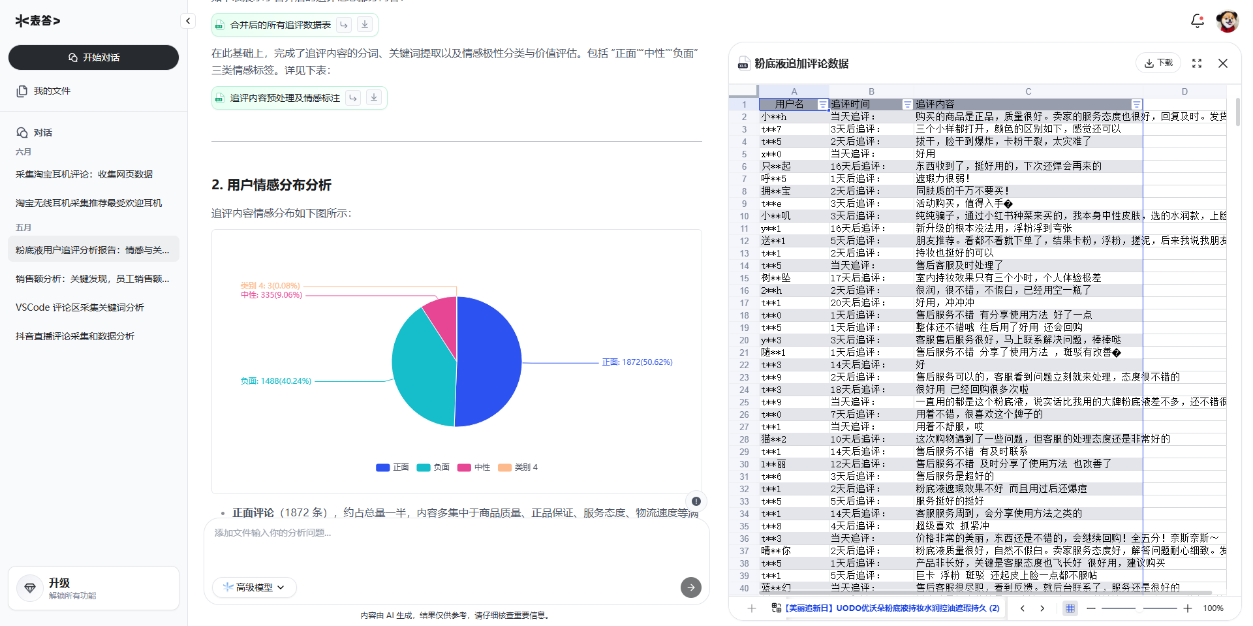Viewport: 1253px width, 626px height.
Task: Click the diamond upgrade icon
Action: tap(30, 588)
